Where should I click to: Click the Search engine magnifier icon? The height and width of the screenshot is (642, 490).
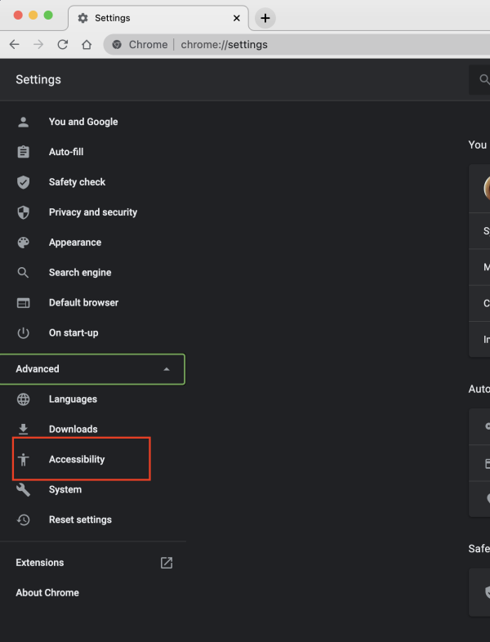click(x=24, y=273)
